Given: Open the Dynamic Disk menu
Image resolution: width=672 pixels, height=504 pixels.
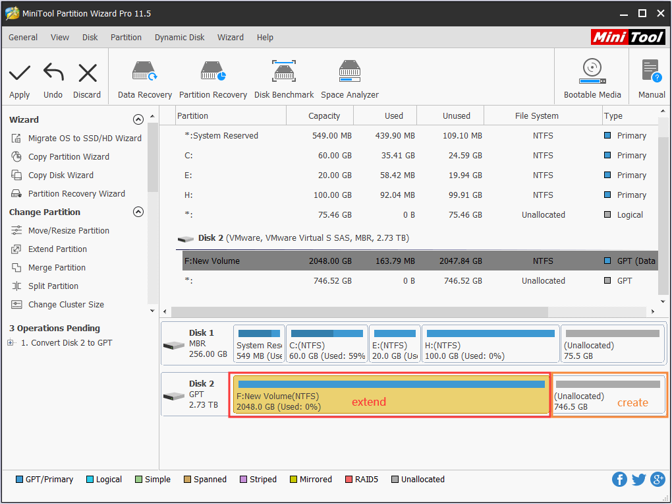Looking at the screenshot, I should 180,38.
